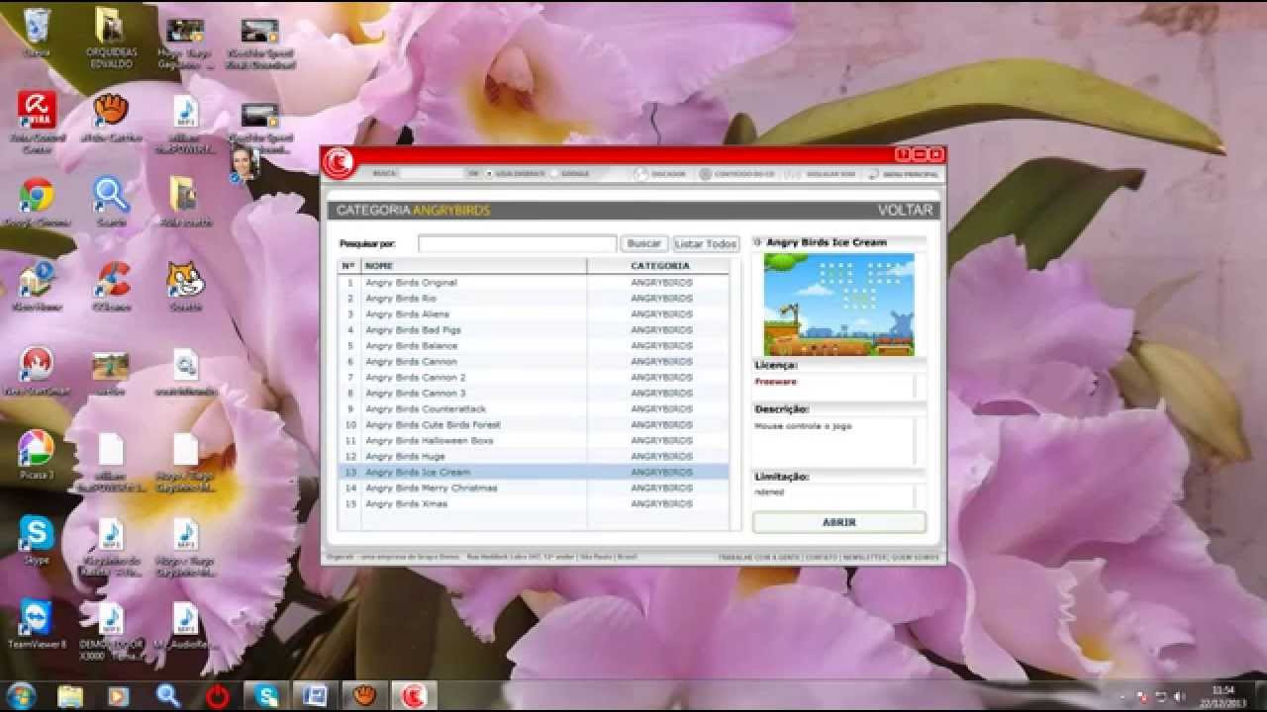Viewport: 1267px width, 712px height.
Task: Select Angry Birds Halloween Boxs row
Action: click(534, 441)
